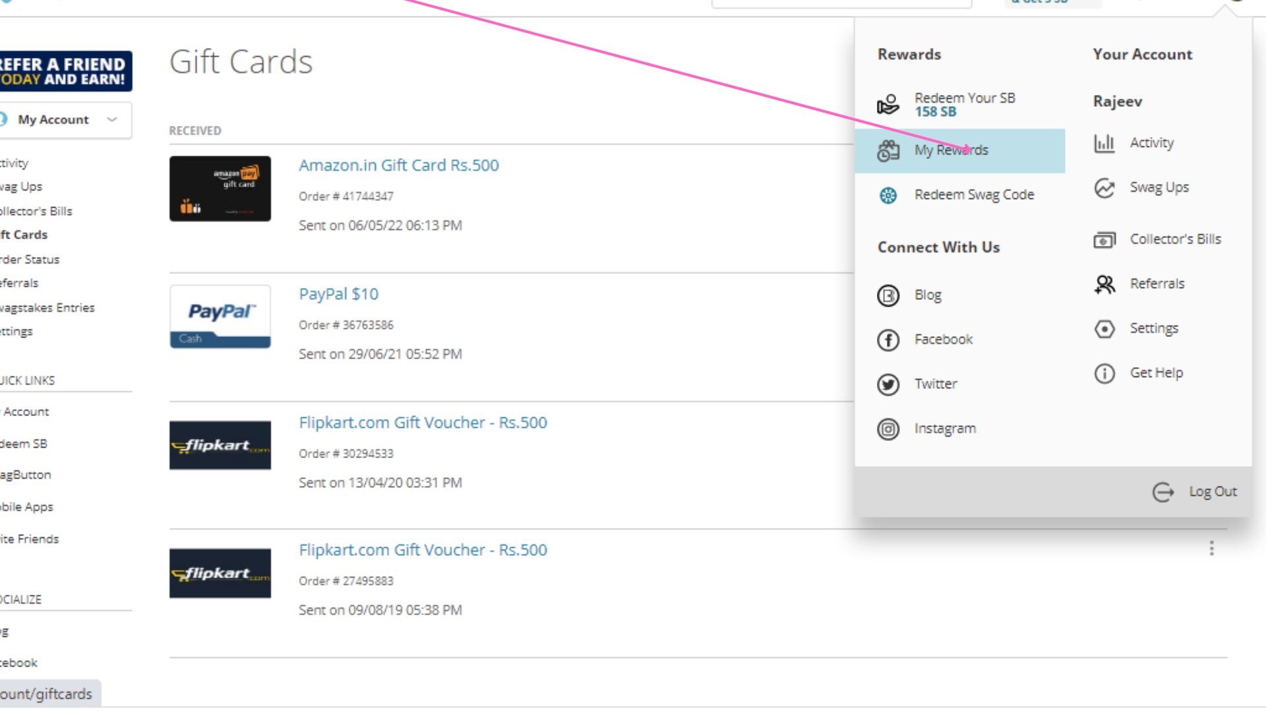The image size is (1266, 712).
Task: Click 'Sent on 06/05/22 06:13 PM' text
Action: click(380, 225)
